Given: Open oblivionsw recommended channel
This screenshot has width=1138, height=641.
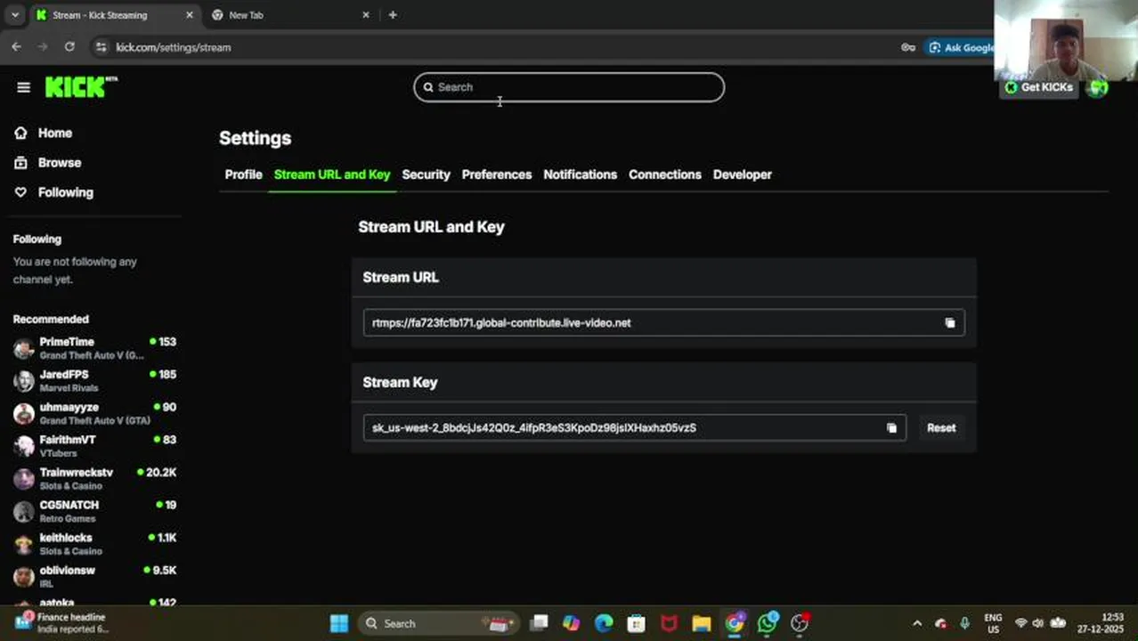Looking at the screenshot, I should (94, 576).
